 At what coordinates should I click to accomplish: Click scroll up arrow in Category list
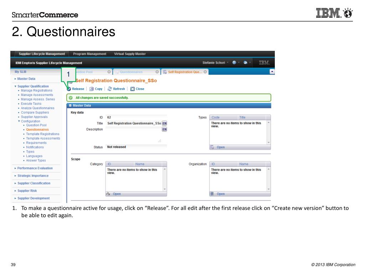pyautogui.click(x=165, y=169)
